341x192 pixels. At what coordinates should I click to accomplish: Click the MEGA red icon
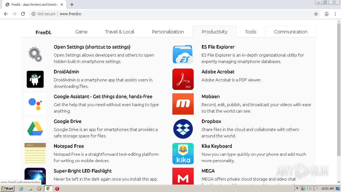(x=183, y=176)
